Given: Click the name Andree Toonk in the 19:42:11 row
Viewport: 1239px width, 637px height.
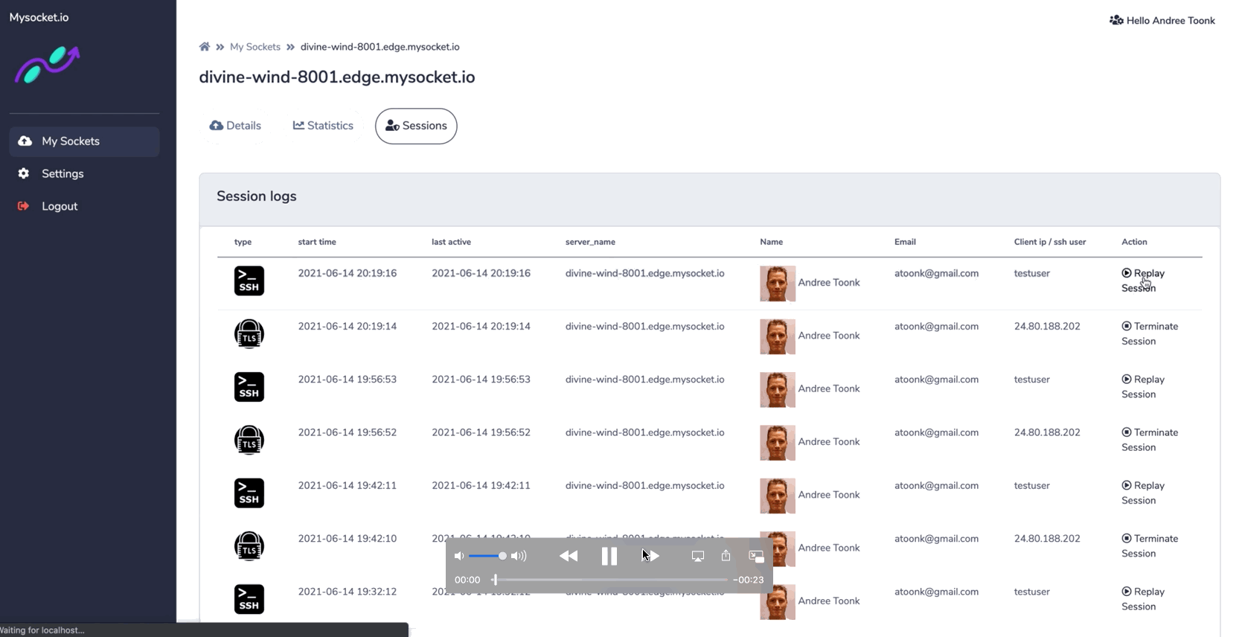Looking at the screenshot, I should [829, 495].
